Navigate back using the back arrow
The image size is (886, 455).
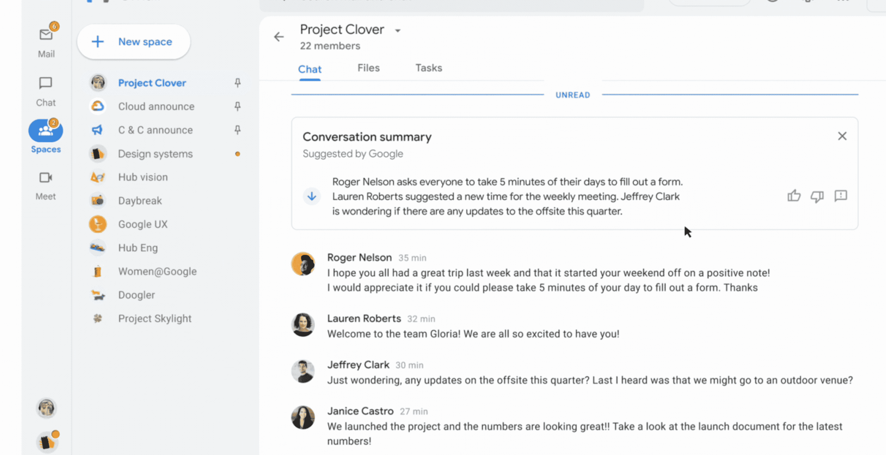click(x=278, y=36)
